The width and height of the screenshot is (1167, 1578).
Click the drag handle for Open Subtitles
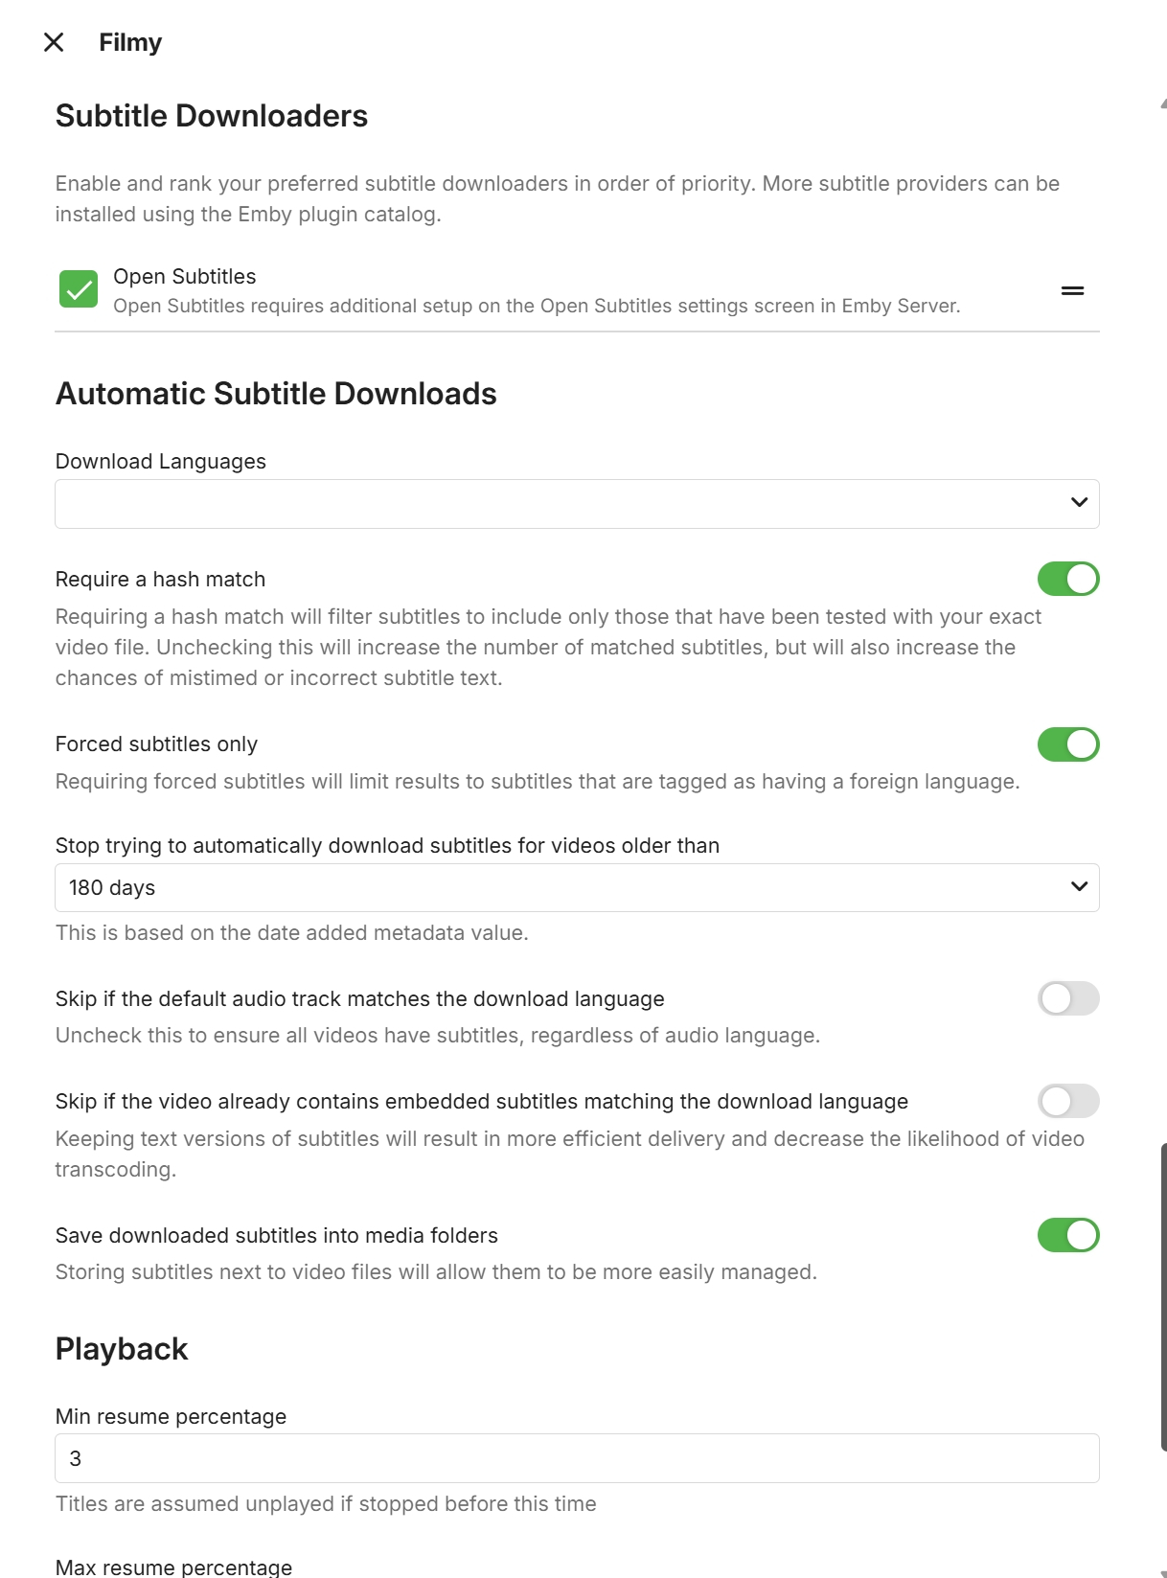pos(1072,290)
